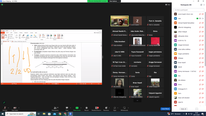206x116 pixels.
Task: Open the FILE tab in the shared PDF editor
Action: 3,33
